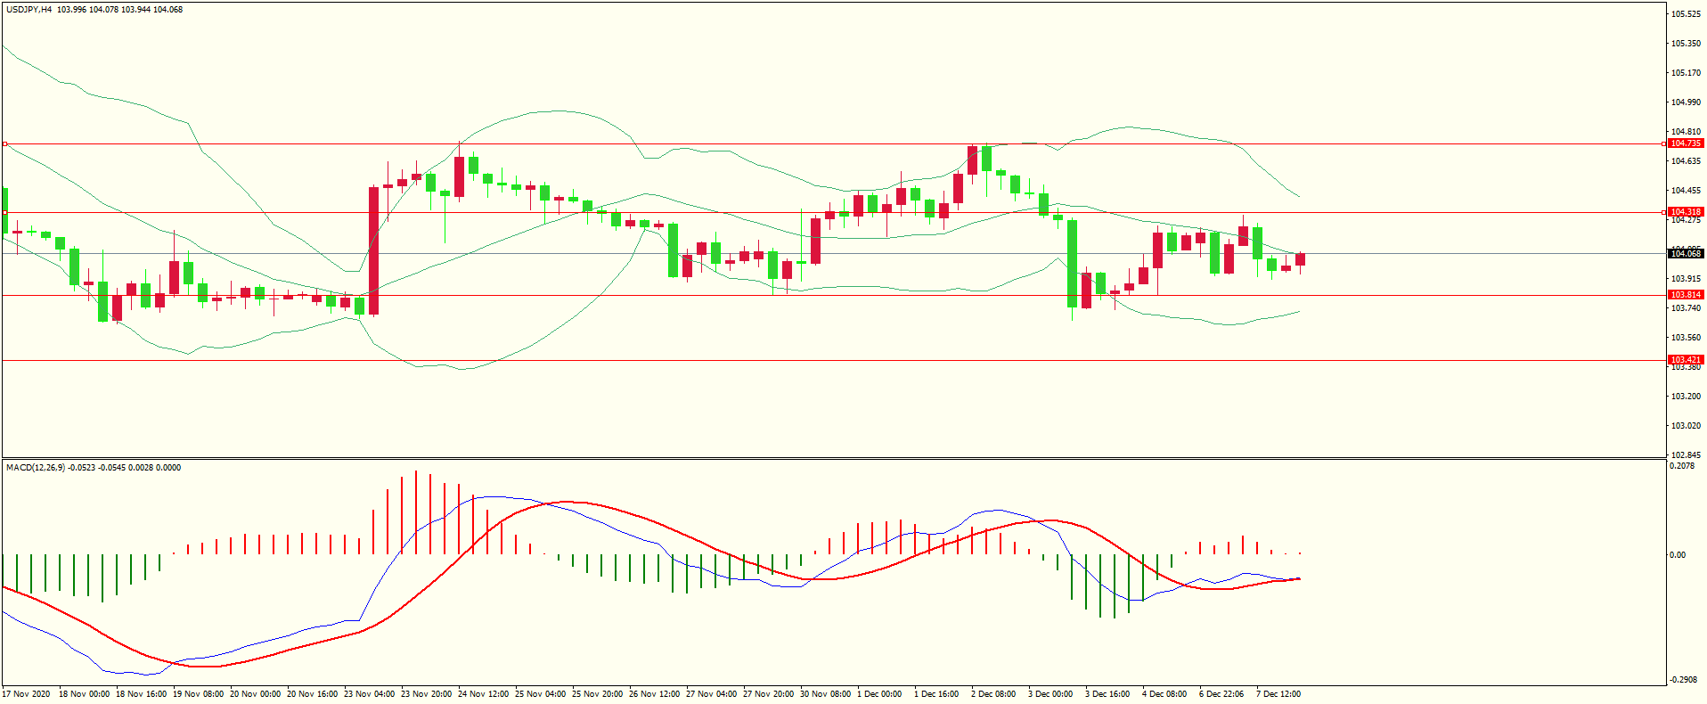Click the current price label 104.068
Screen dimensions: 1707x704
(x=1685, y=254)
